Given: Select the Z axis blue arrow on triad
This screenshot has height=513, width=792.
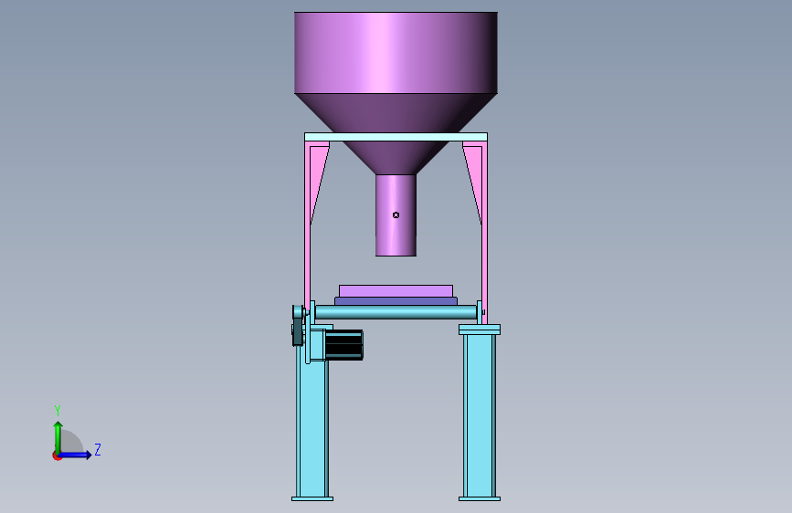Looking at the screenshot, I should (x=76, y=455).
